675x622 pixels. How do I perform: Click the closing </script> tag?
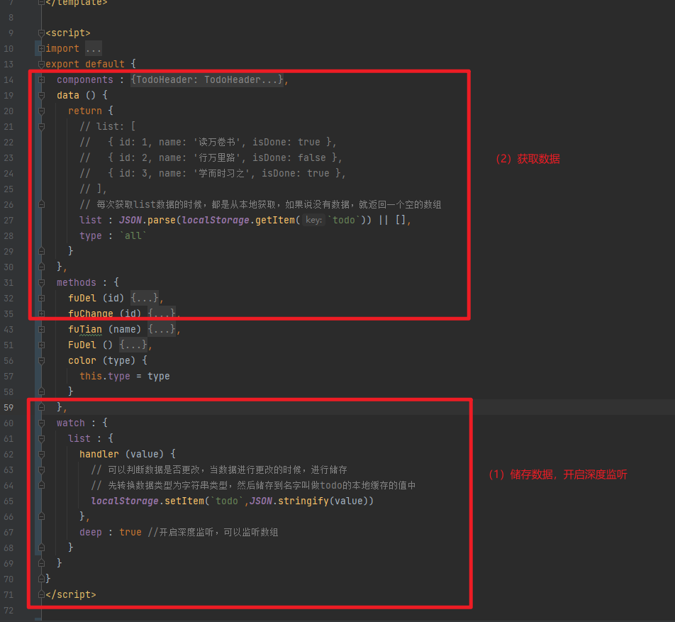point(71,595)
